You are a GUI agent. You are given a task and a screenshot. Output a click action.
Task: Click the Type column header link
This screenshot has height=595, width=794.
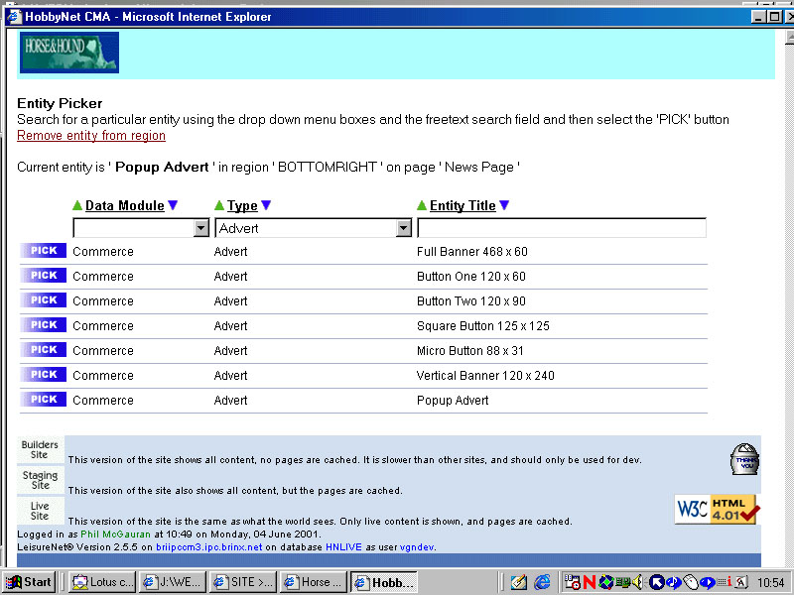242,205
